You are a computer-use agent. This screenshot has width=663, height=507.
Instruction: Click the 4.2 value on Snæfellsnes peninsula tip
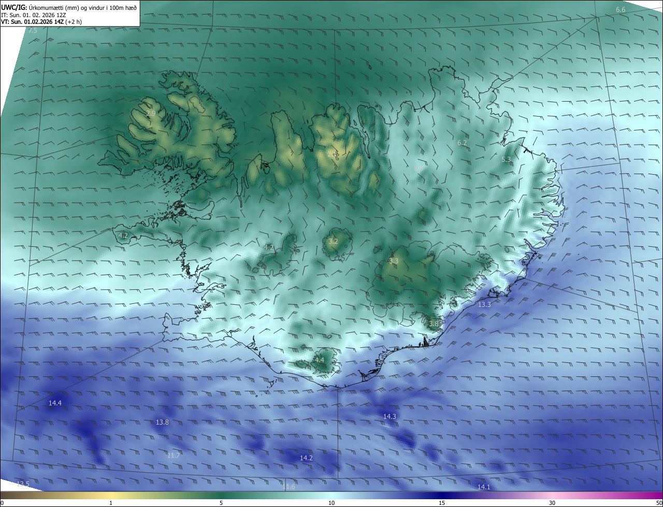pos(123,235)
